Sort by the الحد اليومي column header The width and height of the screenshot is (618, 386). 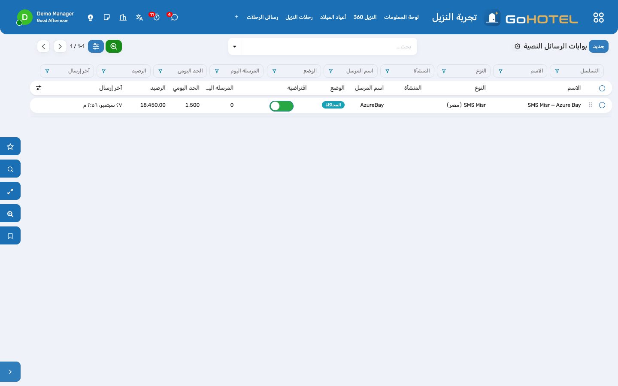pyautogui.click(x=186, y=88)
